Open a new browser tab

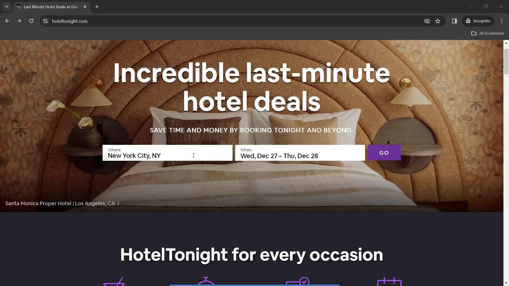coord(97,7)
